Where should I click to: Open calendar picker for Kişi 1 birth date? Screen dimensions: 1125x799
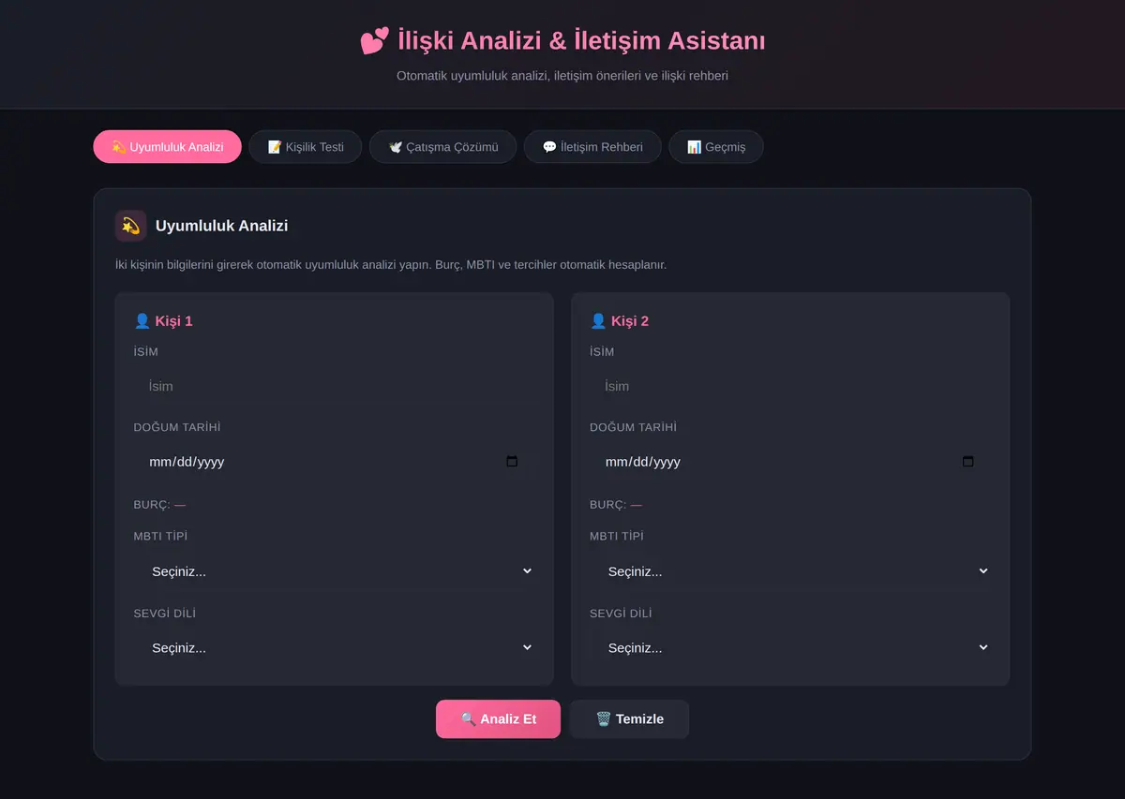point(512,462)
